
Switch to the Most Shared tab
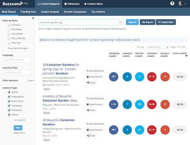point(9,12)
